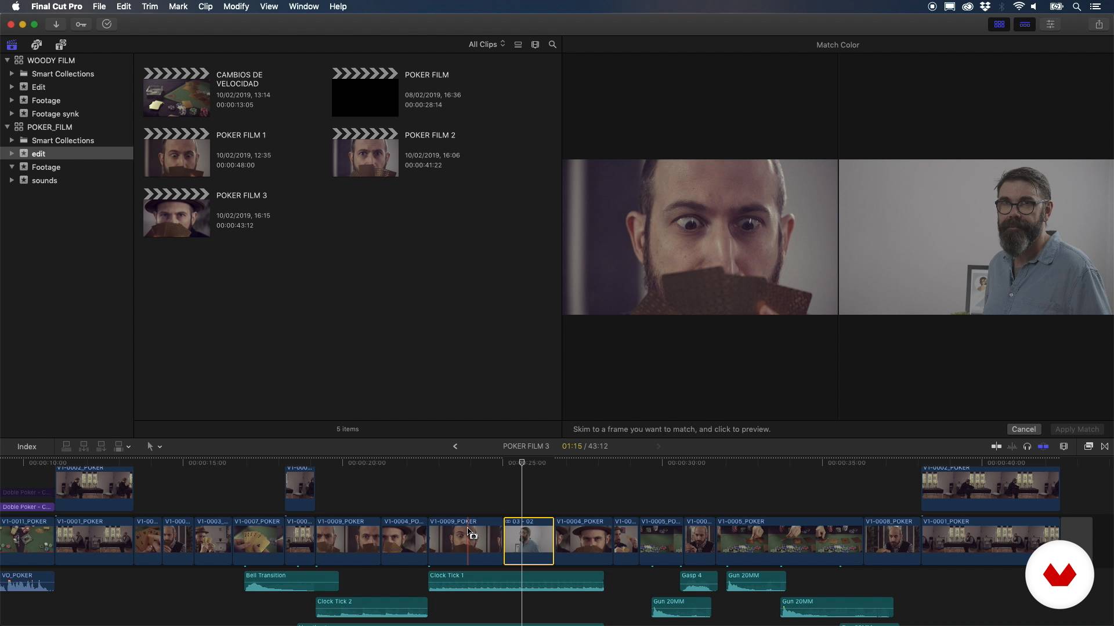1114x626 pixels.
Task: Click the Import Media arrow icon
Action: point(56,24)
